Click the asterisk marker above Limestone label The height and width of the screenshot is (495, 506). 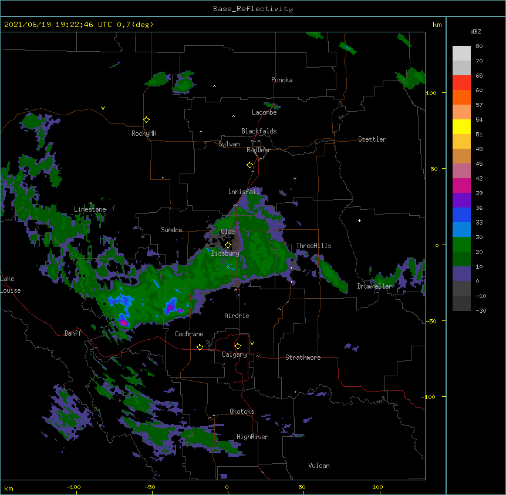point(90,203)
